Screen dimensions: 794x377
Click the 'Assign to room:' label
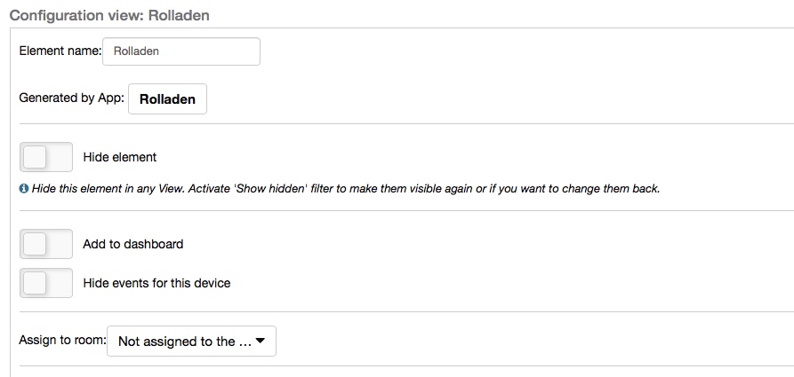click(x=61, y=341)
